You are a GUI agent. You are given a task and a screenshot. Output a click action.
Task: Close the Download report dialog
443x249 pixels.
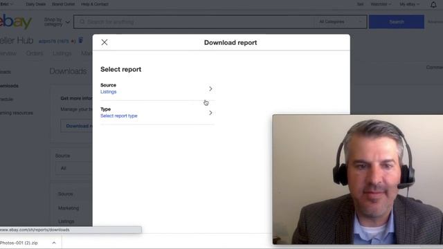(105, 42)
